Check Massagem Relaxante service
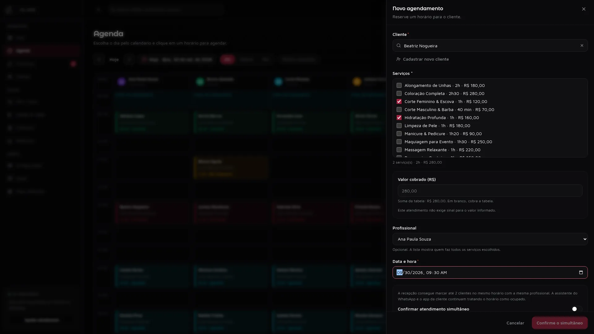This screenshot has width=594, height=334. pos(399,150)
